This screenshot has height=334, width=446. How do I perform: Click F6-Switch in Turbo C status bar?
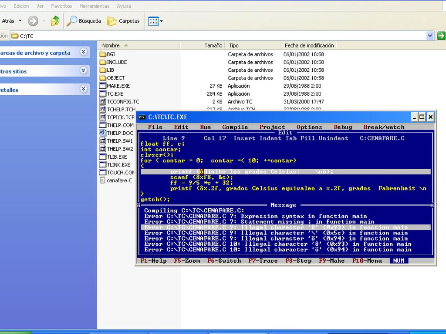point(224,261)
